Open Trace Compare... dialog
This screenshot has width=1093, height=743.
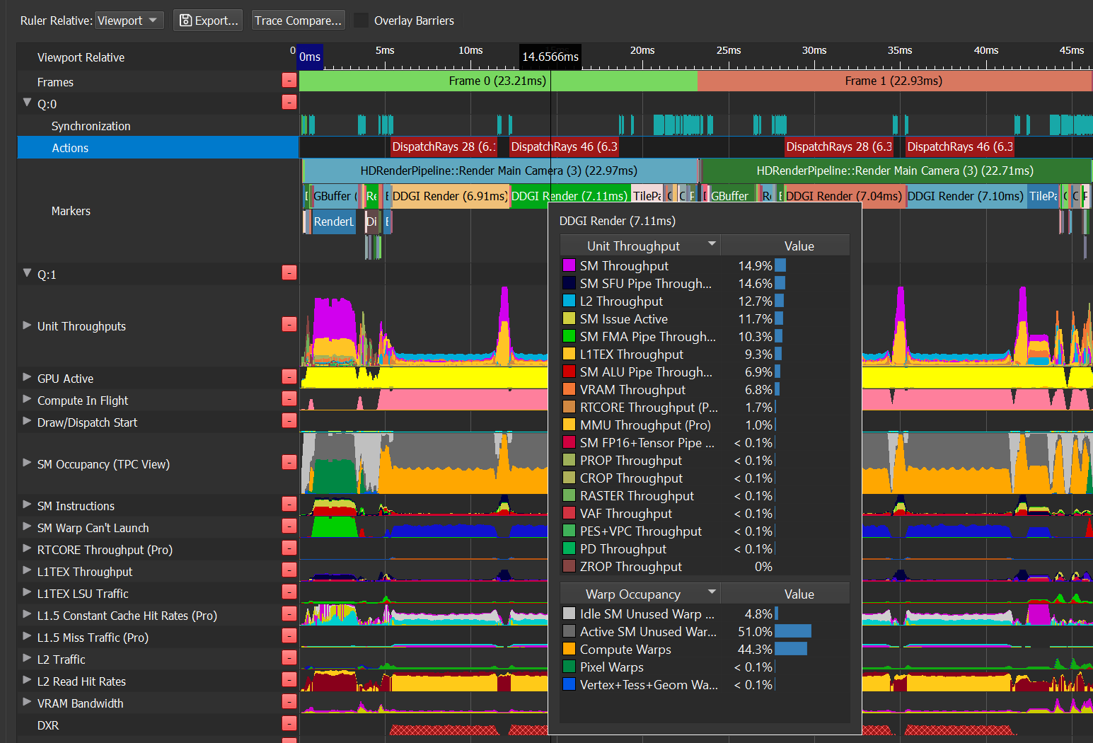tap(298, 21)
